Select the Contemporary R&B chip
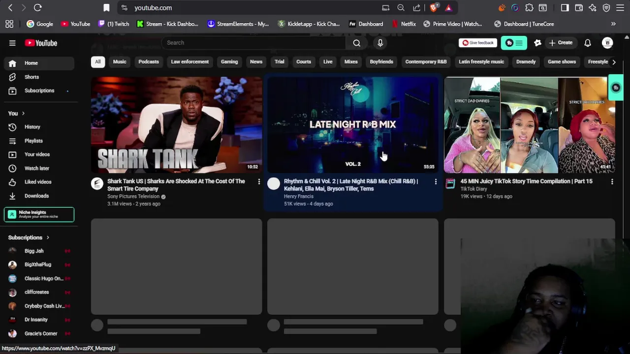Screen dimensions: 630x354 (426, 62)
